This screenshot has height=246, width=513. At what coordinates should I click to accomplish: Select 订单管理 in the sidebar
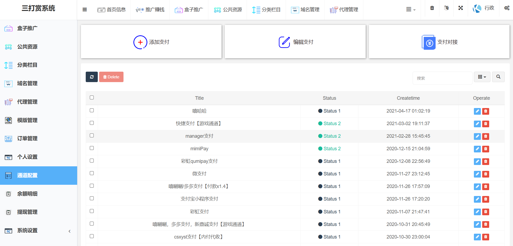[27, 139]
